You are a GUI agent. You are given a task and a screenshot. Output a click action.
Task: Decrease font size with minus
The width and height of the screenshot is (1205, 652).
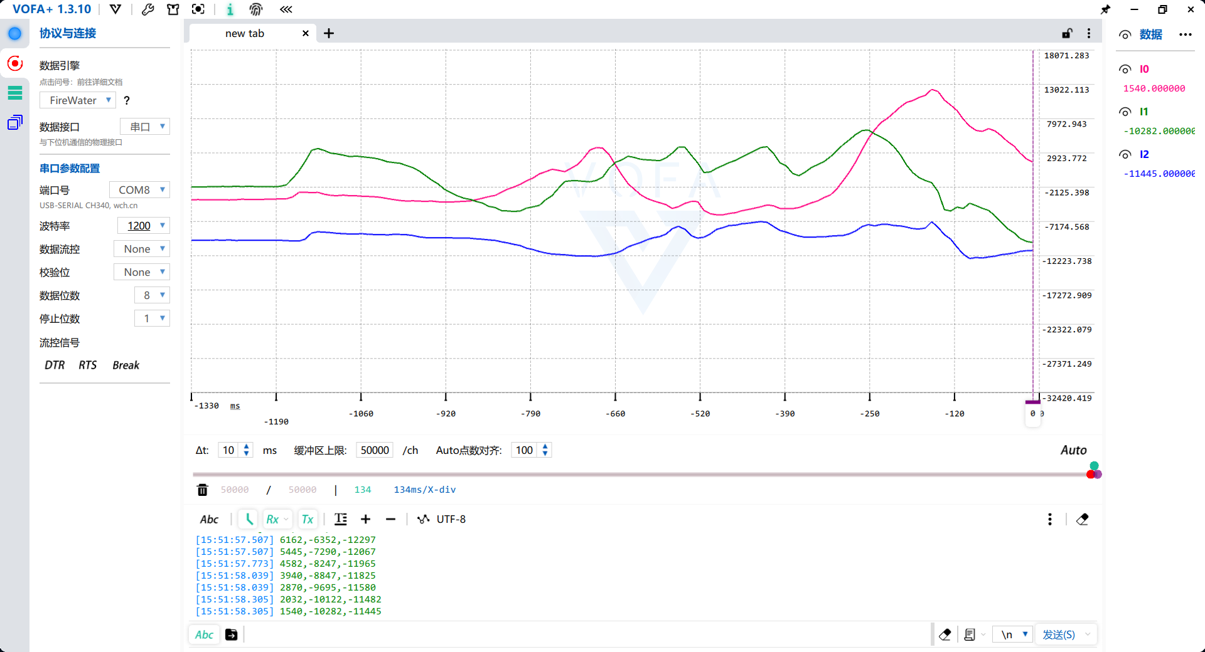tap(390, 519)
